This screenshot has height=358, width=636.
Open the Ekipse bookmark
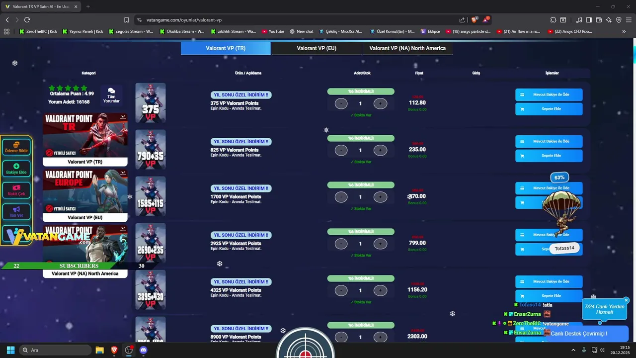(430, 31)
